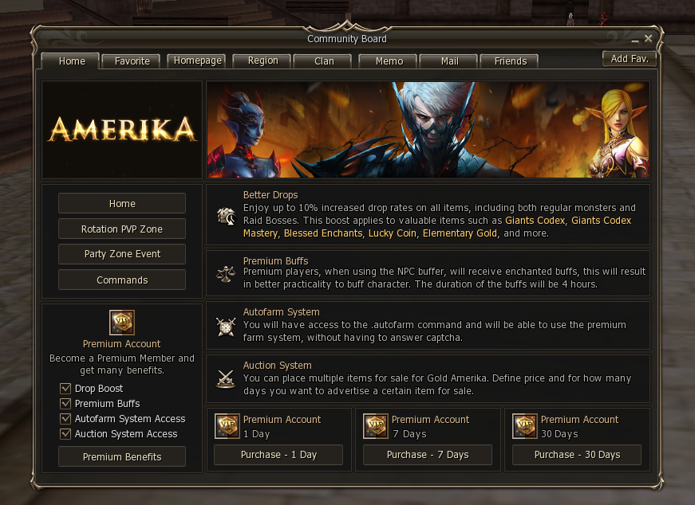
Task: Disable the Auction System Access checkbox
Action: (x=65, y=434)
